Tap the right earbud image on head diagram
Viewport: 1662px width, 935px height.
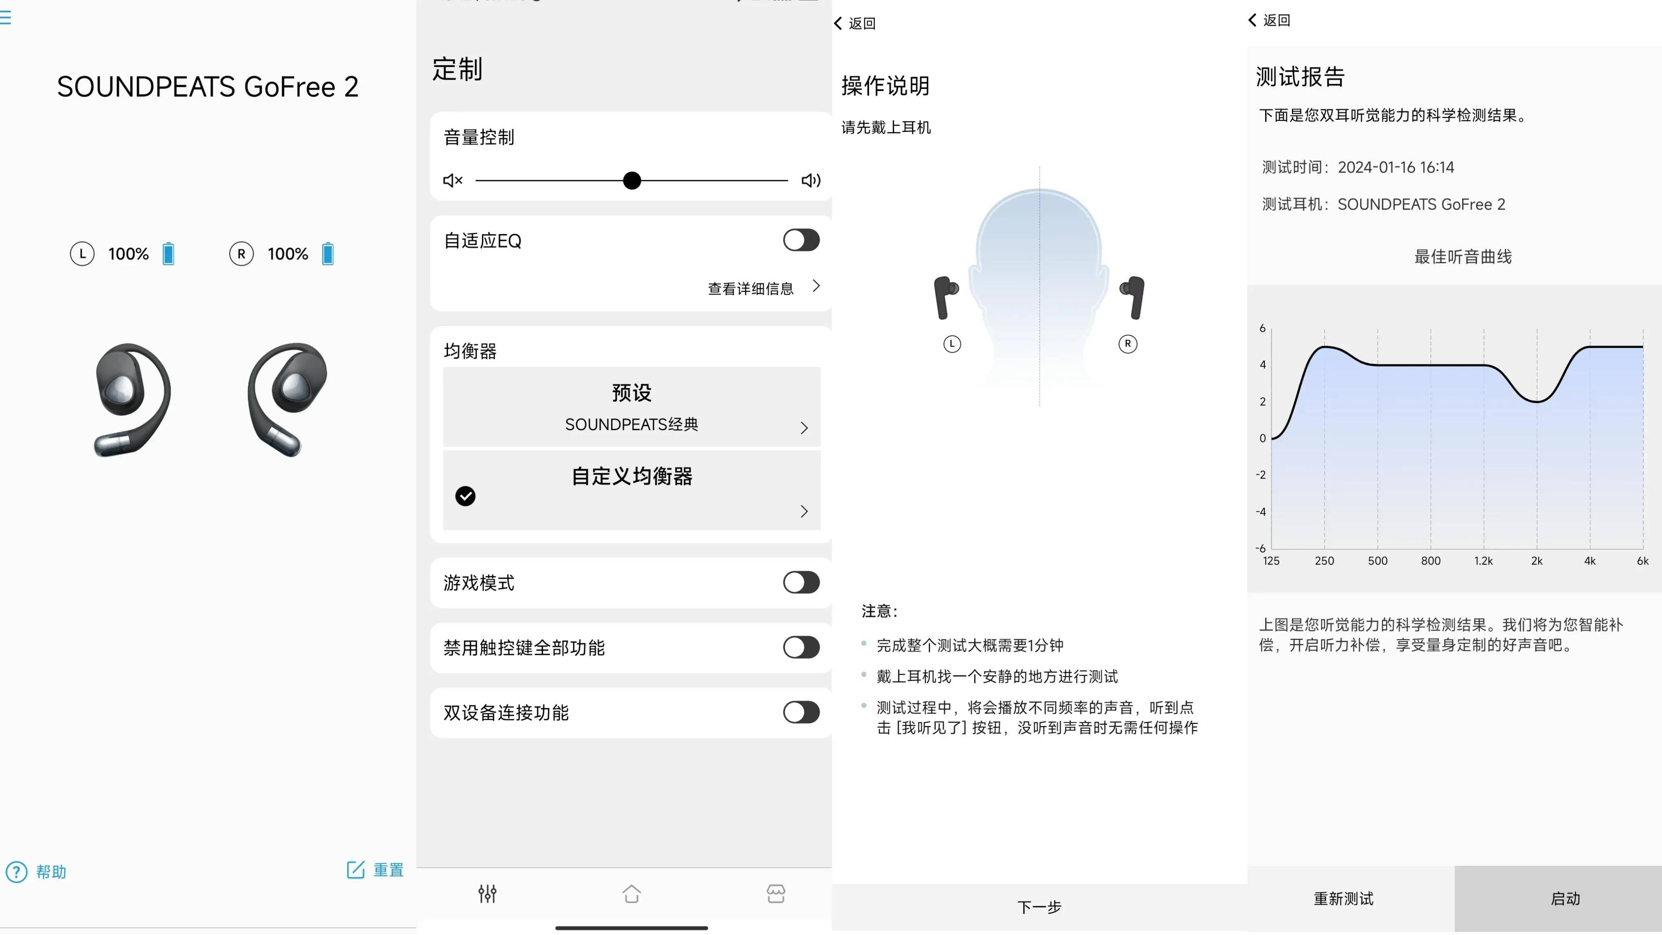1132,297
